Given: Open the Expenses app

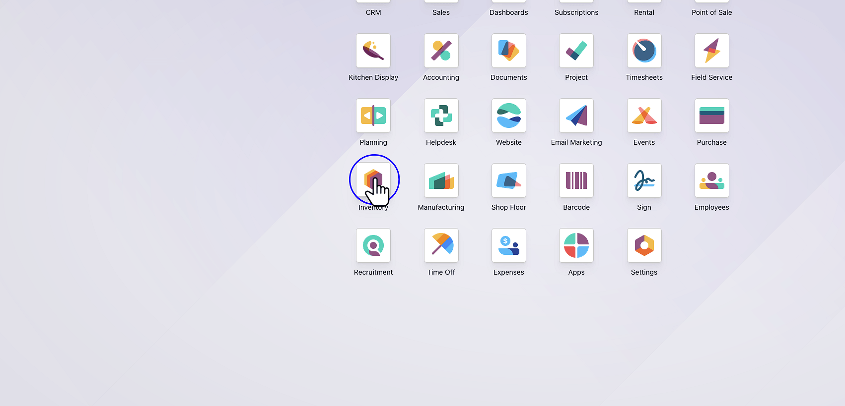Looking at the screenshot, I should tap(509, 245).
